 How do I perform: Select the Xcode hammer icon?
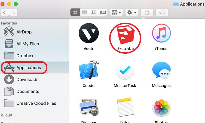click(x=89, y=70)
